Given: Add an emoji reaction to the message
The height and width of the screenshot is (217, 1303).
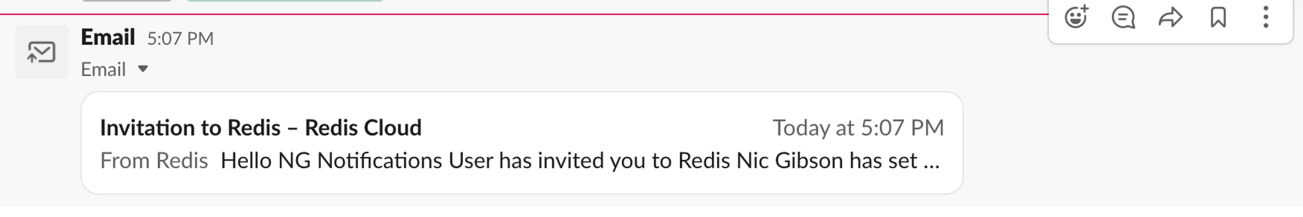Looking at the screenshot, I should point(1076,17).
